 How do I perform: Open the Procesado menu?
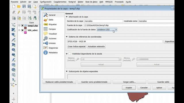[119, 2]
